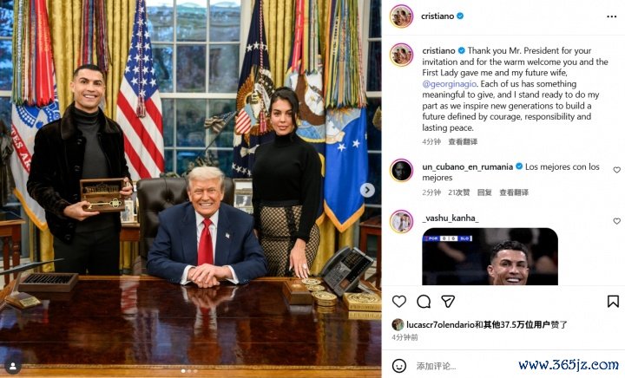View 21次赞 likes on comment
This screenshot has width=625, height=378.
coord(459,192)
